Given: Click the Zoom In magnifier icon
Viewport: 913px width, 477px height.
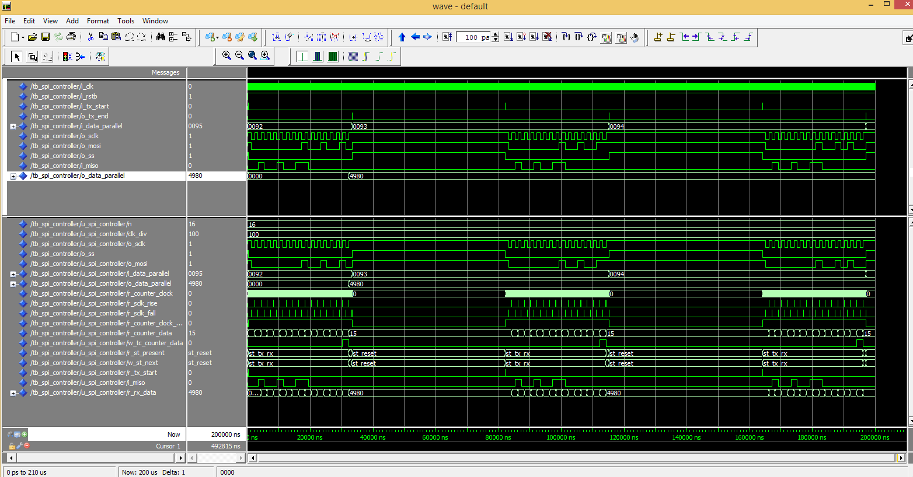Looking at the screenshot, I should (226, 55).
